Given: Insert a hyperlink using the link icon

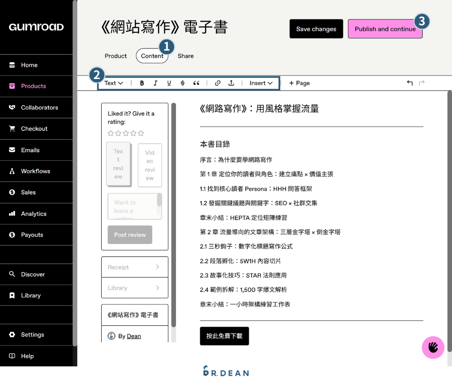Looking at the screenshot, I should point(217,83).
